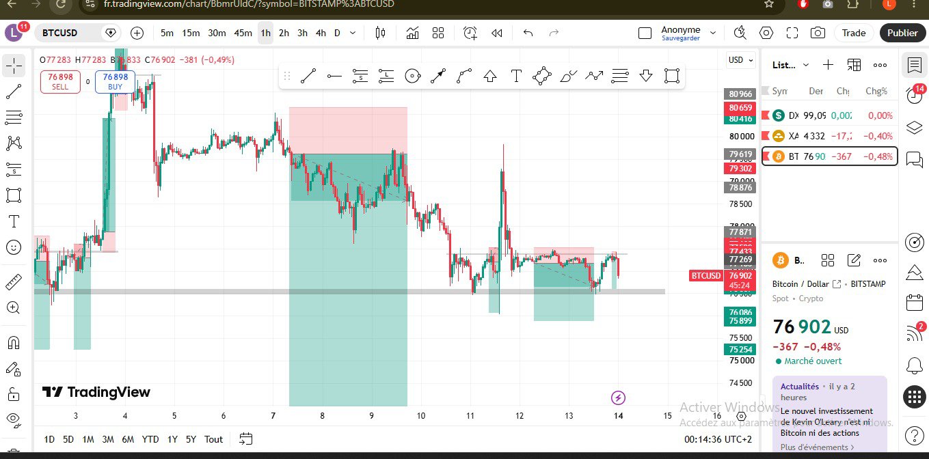The image size is (929, 459).
Task: Select the XAU row in the watchlist
Action: tap(829, 136)
